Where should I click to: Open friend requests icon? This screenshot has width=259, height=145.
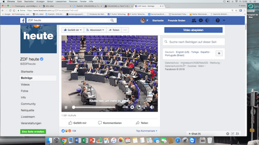194,20
